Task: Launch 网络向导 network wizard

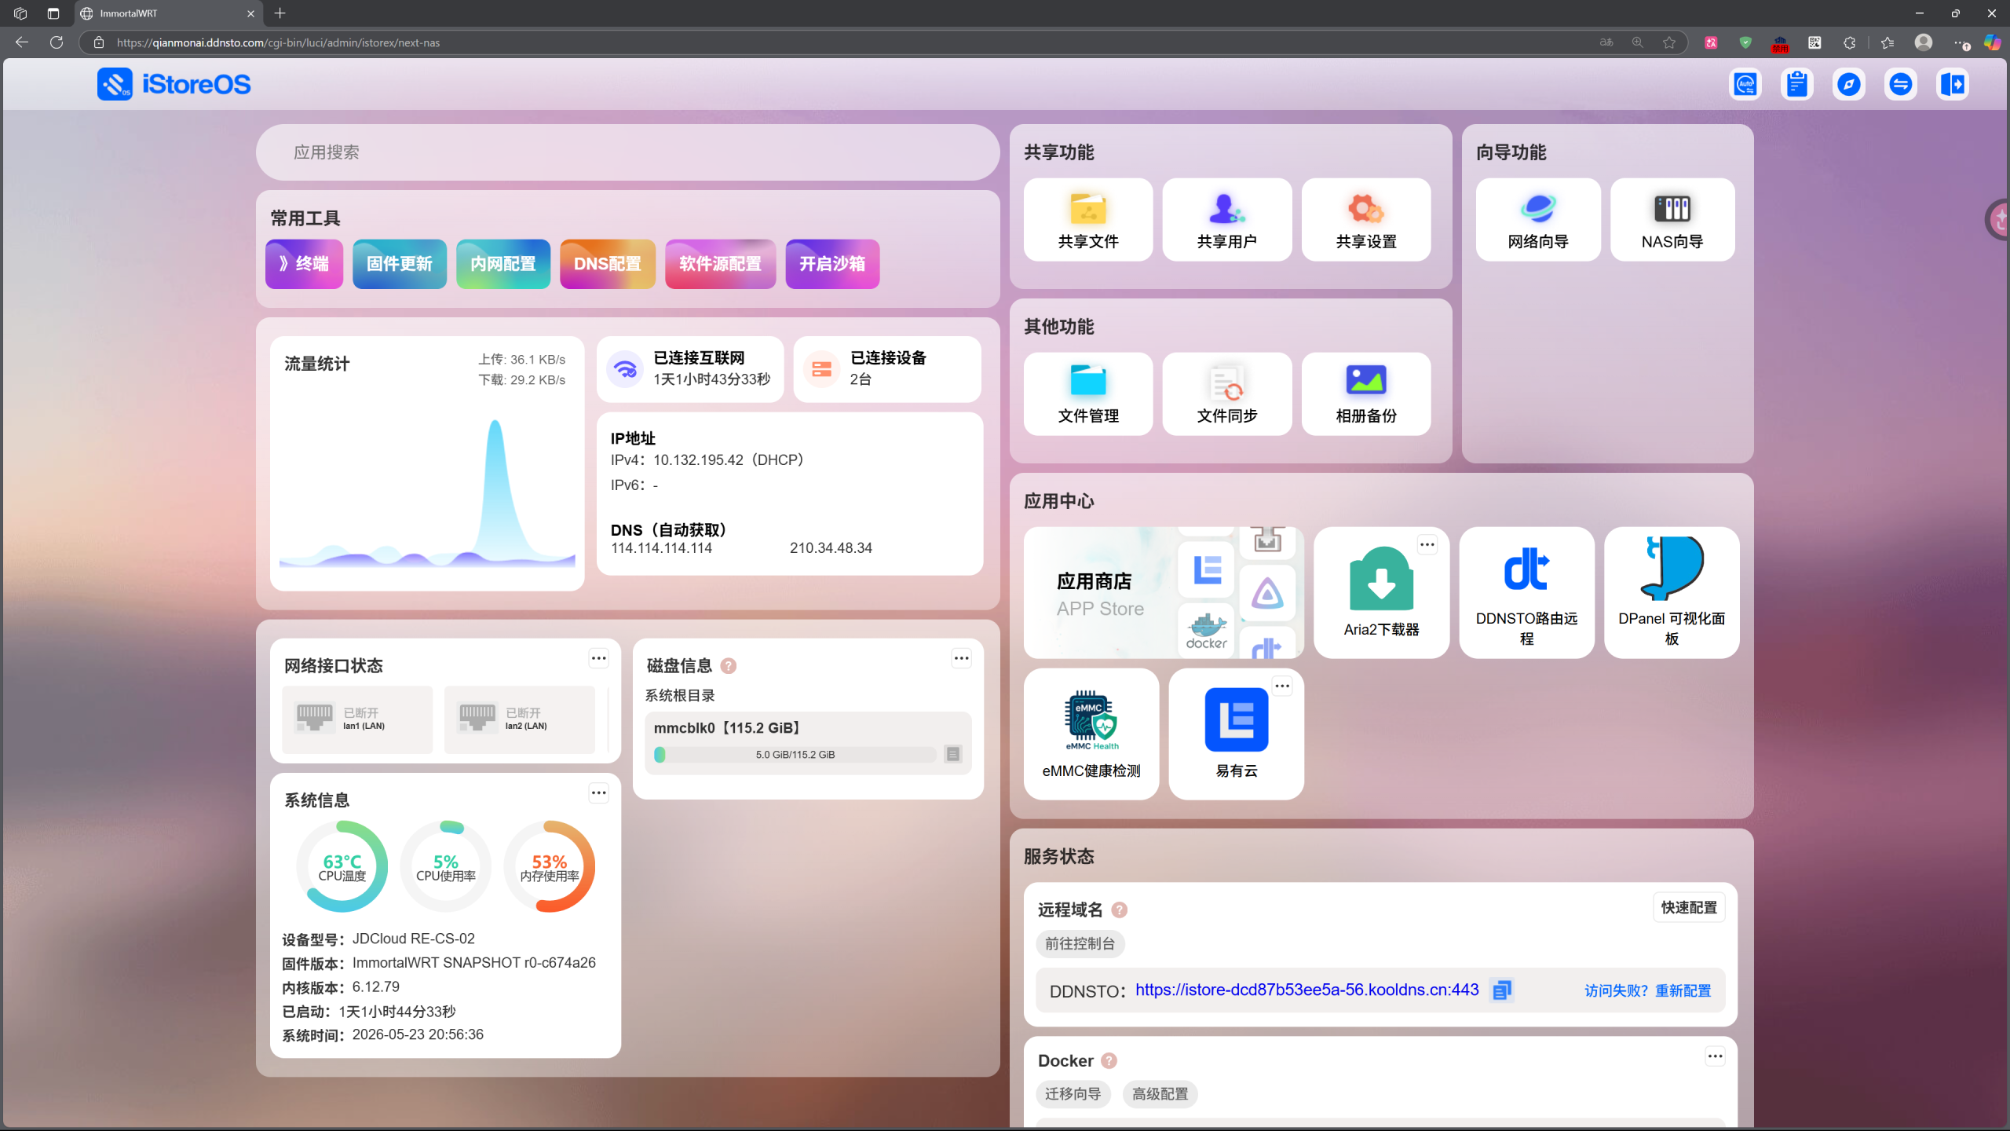Action: tap(1538, 220)
